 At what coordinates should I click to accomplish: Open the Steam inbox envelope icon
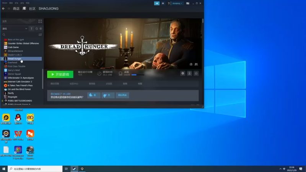pos(163,3)
